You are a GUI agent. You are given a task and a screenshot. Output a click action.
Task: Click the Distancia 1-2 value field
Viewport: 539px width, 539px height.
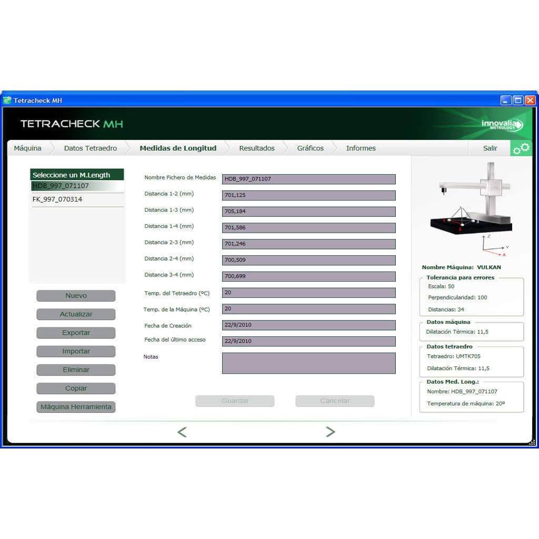click(x=309, y=195)
